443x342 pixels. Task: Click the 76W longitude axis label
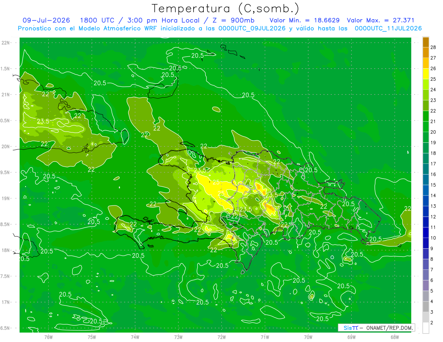pos(48,337)
